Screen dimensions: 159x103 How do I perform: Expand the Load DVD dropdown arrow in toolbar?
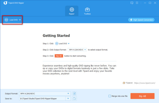pyautogui.click(x=20, y=20)
